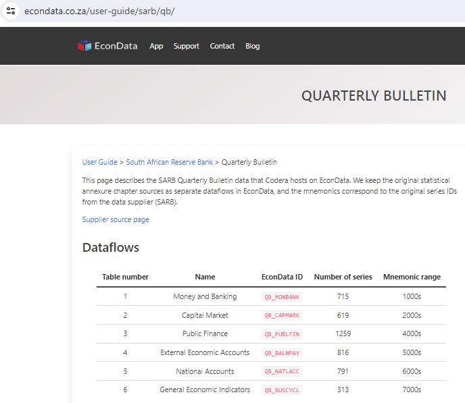Image resolution: width=465 pixels, height=403 pixels.
Task: Click the QB_PUBLFIN ID code
Action: point(282,334)
